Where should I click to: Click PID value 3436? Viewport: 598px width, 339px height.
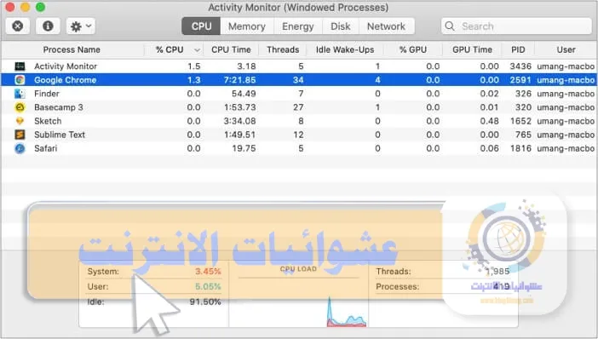520,66
